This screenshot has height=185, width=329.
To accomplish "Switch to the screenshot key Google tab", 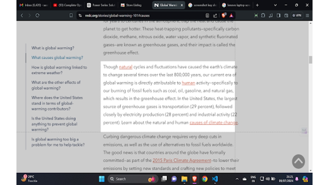I will coord(202,5).
